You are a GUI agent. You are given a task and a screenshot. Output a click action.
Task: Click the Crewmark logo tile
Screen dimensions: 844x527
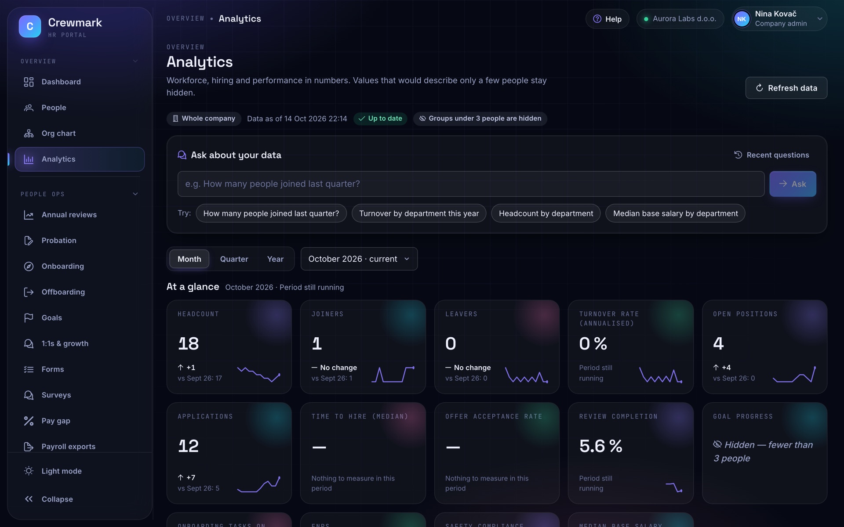coord(30,26)
